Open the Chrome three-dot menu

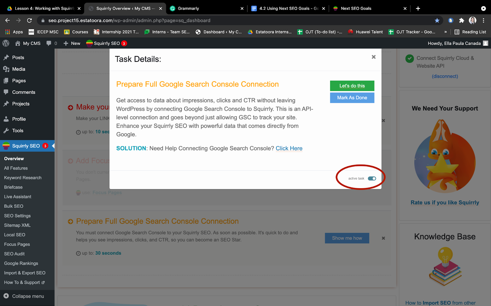pyautogui.click(x=484, y=21)
